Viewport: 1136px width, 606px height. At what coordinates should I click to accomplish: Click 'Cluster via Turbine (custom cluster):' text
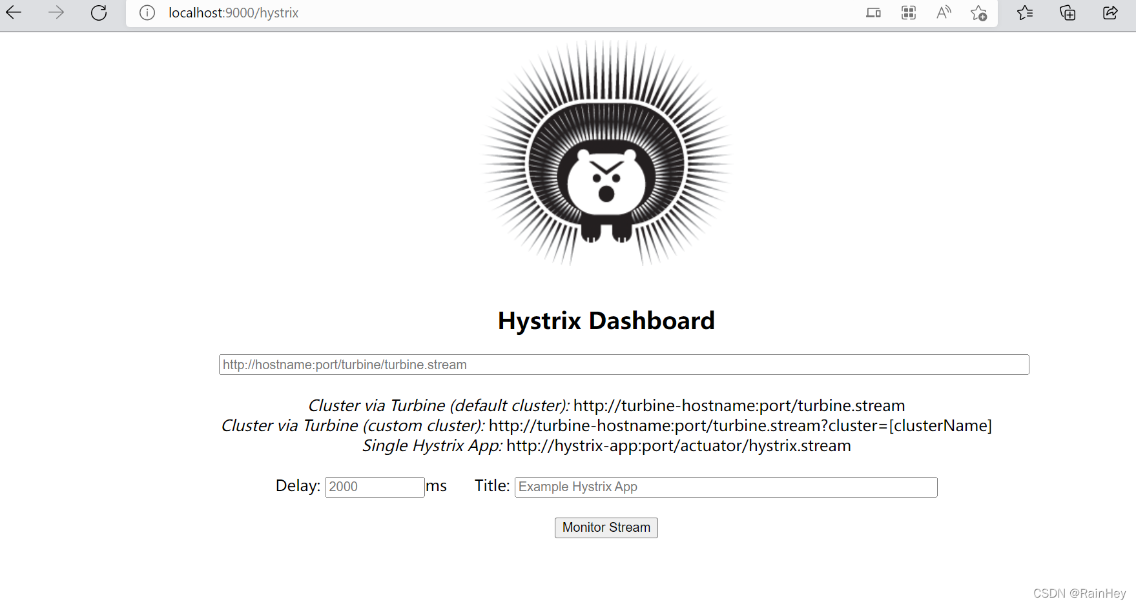coord(353,425)
